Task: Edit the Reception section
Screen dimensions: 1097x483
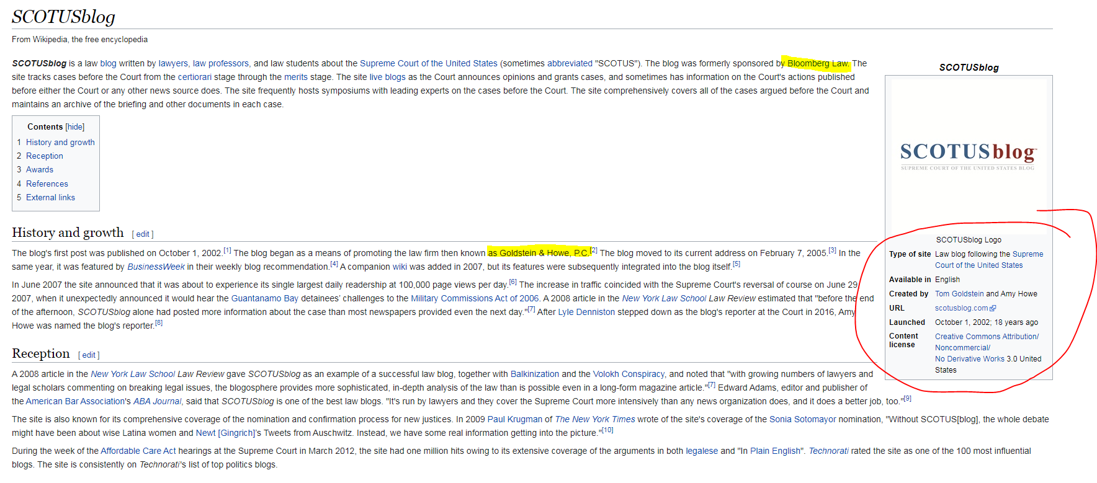Action: (x=89, y=355)
